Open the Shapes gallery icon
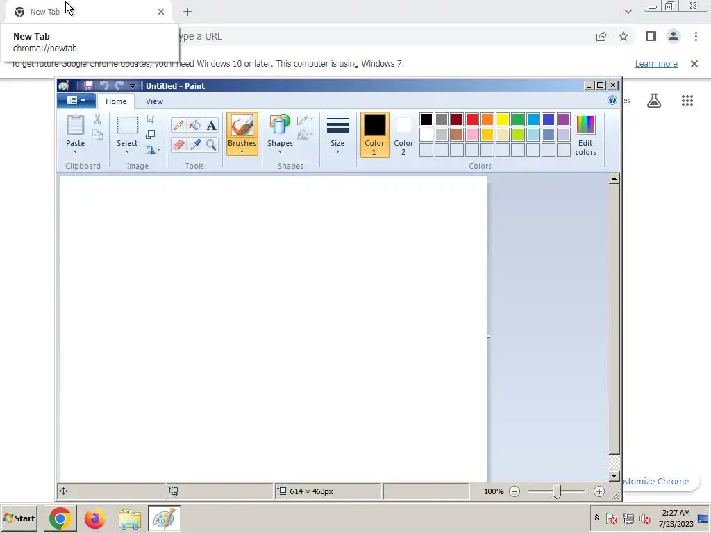711x533 pixels. [x=280, y=125]
